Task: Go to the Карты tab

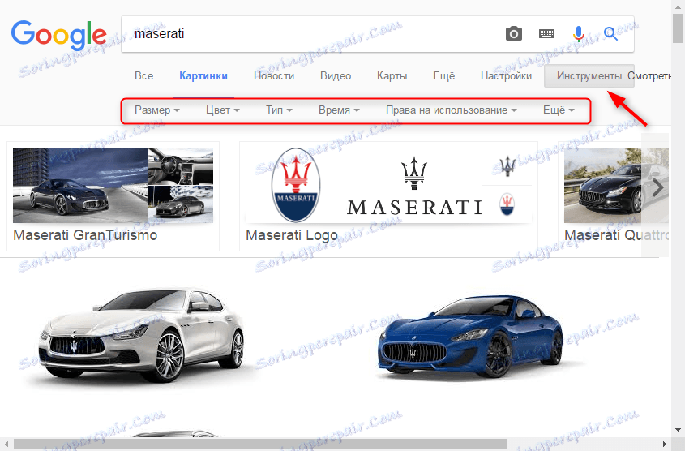Action: point(392,76)
